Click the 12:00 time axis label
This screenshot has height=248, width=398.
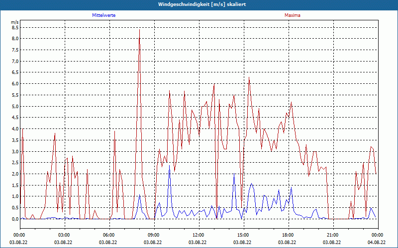199,235
